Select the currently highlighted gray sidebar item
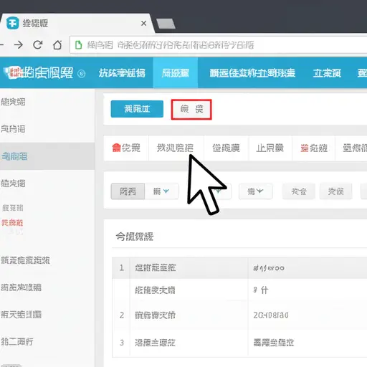The height and width of the screenshot is (367, 367). tap(47, 156)
